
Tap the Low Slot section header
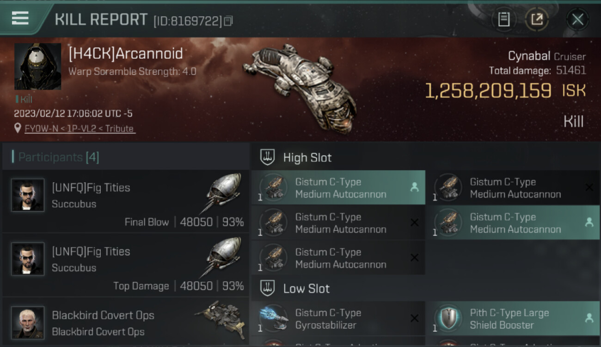306,289
